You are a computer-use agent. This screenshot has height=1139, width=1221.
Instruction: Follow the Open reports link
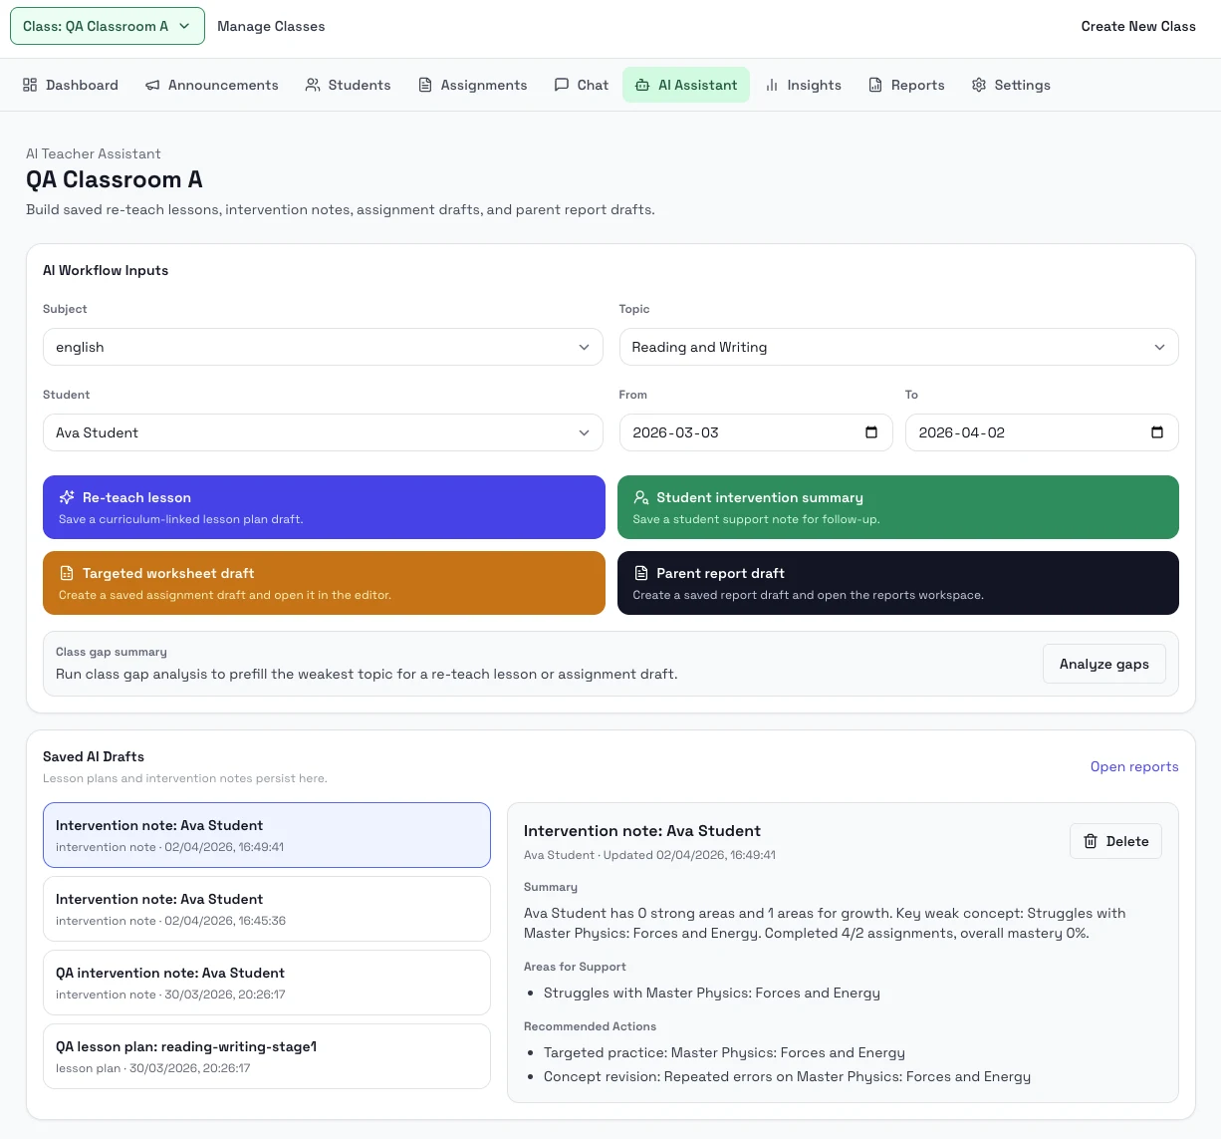[x=1133, y=766]
